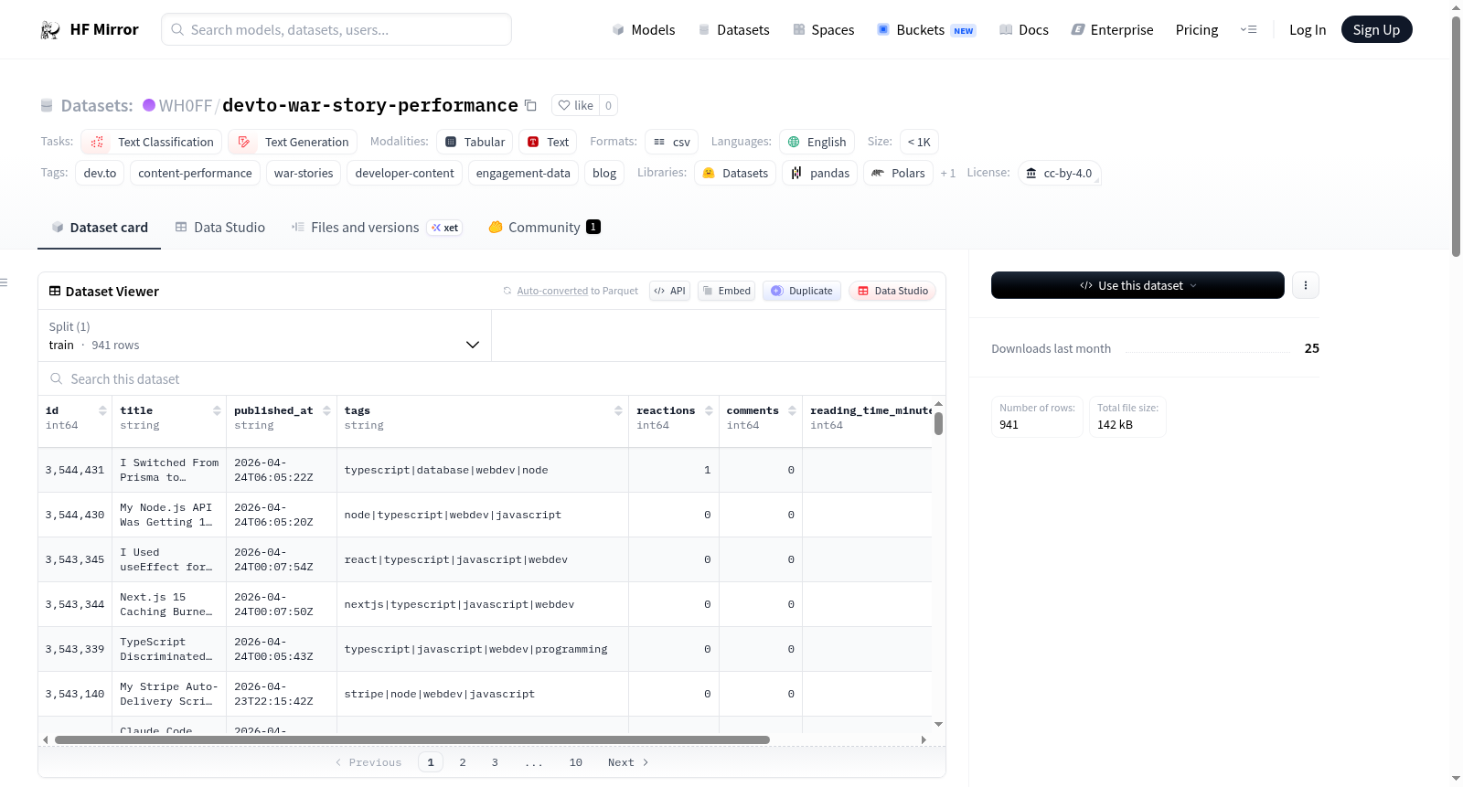Open the Pricing page link
Viewport: 1463px width, 787px height.
click(x=1197, y=30)
